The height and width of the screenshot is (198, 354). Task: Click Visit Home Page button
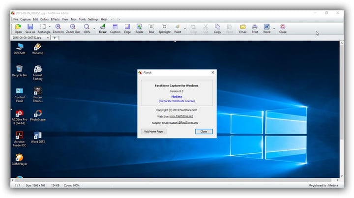153,132
